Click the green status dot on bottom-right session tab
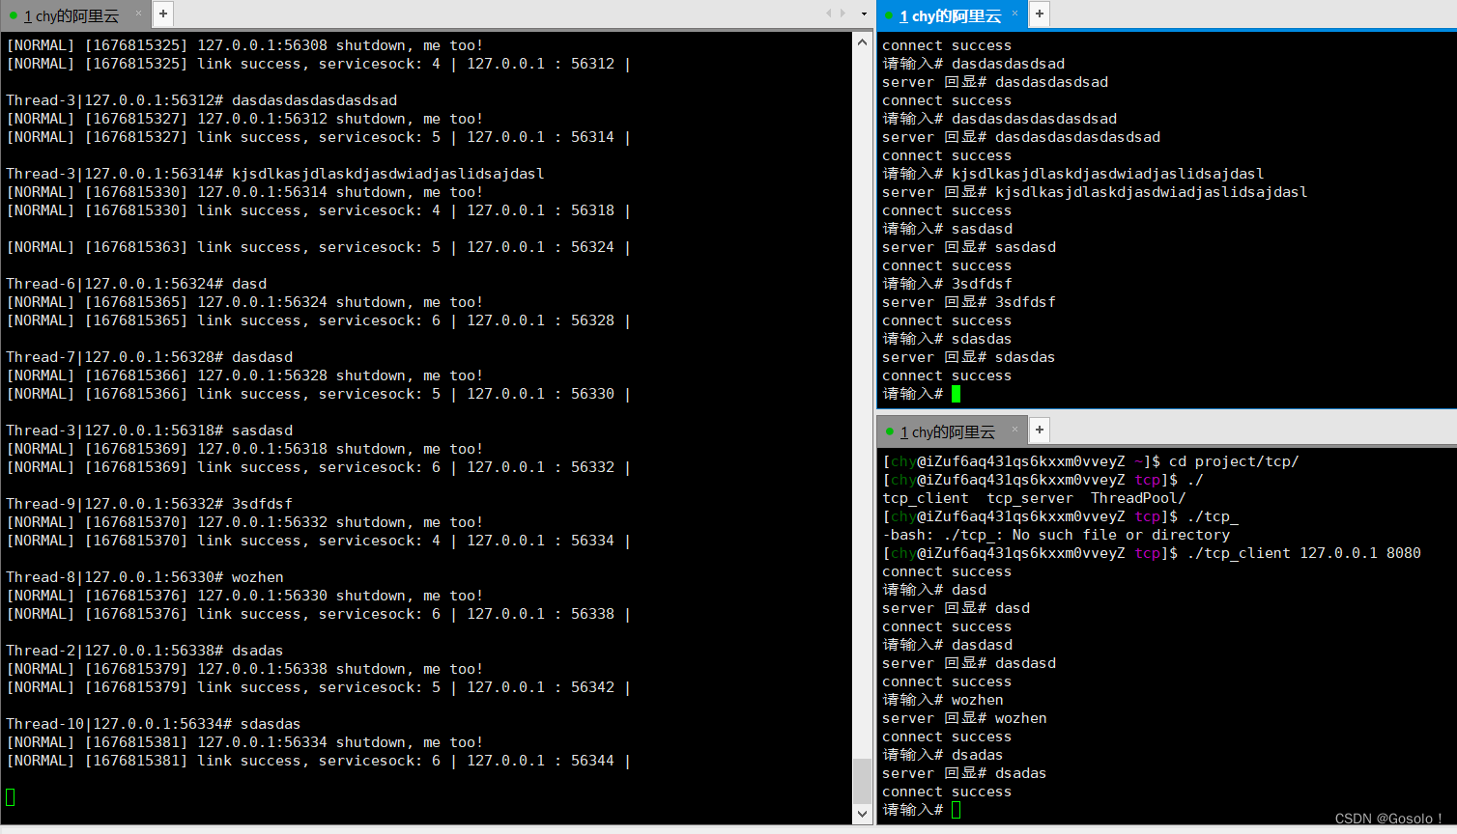The width and height of the screenshot is (1457, 834). click(892, 431)
